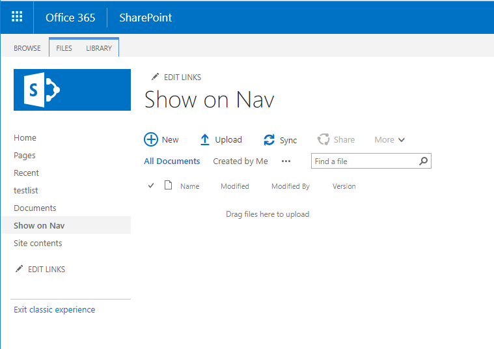Click the Upload arrow icon

tap(205, 139)
